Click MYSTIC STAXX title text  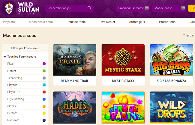tap(123, 81)
